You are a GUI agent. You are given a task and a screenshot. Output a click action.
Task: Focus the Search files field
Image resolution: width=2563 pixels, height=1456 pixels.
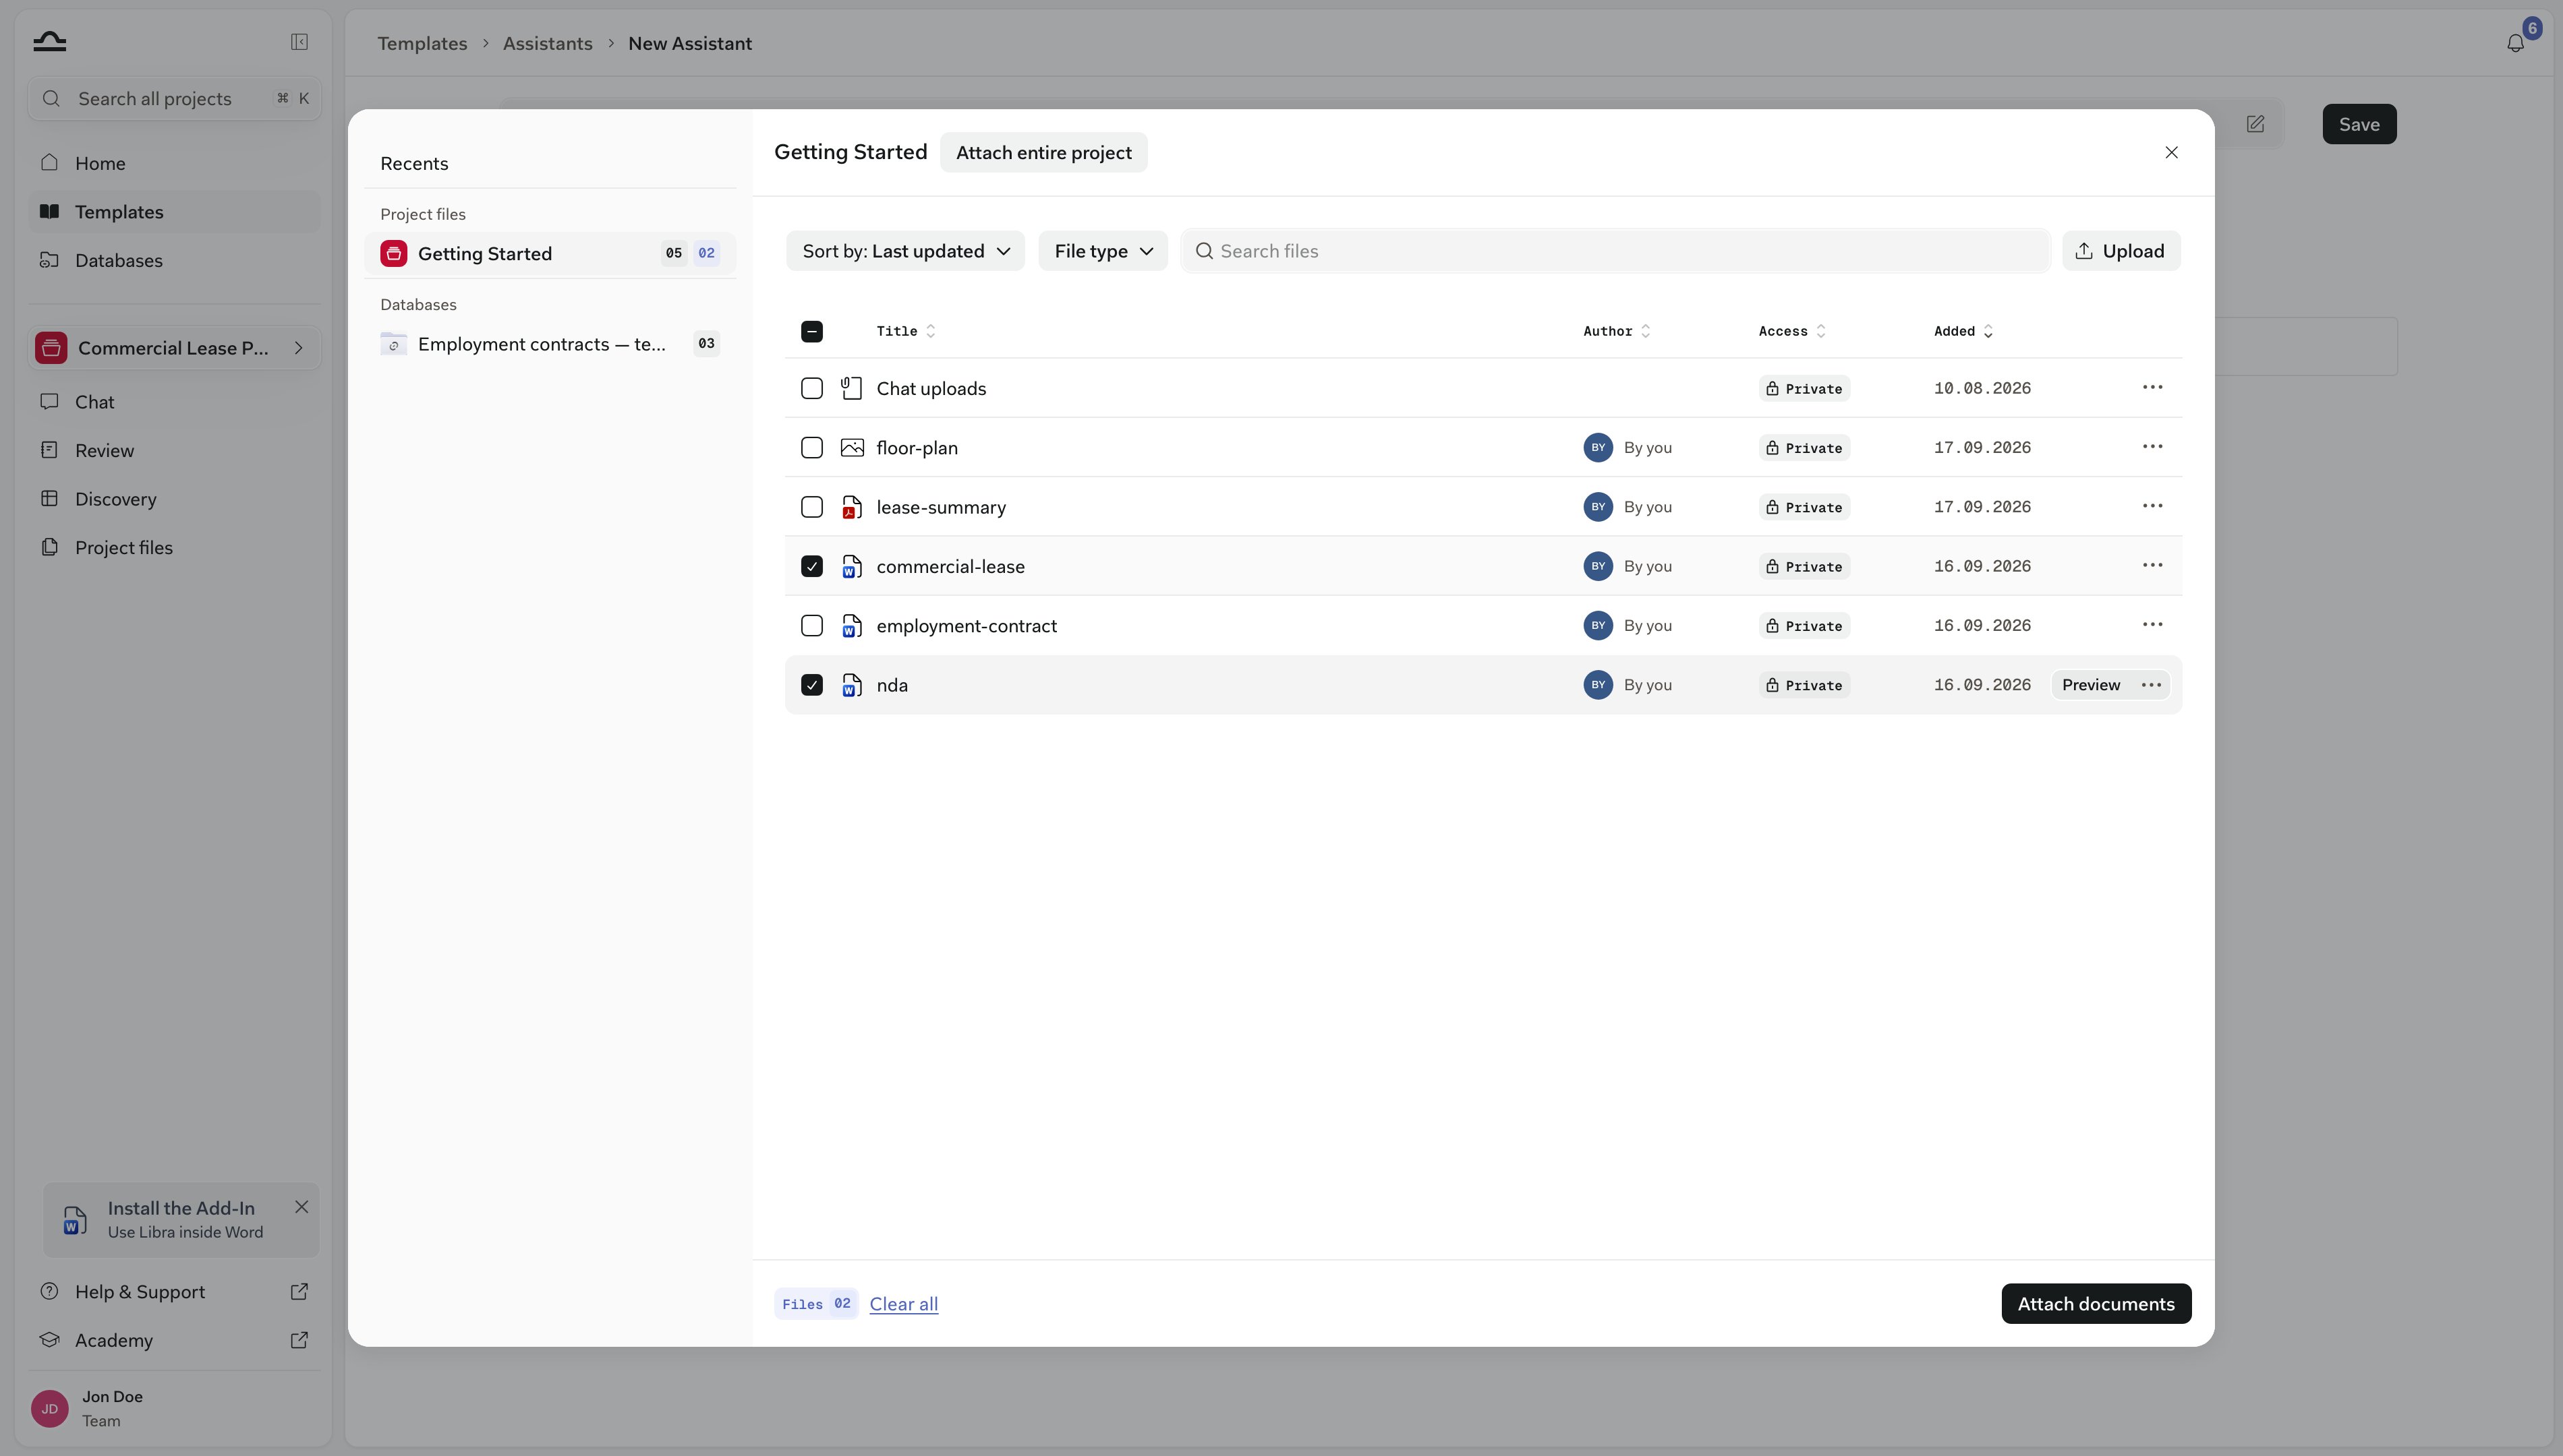click(1615, 251)
